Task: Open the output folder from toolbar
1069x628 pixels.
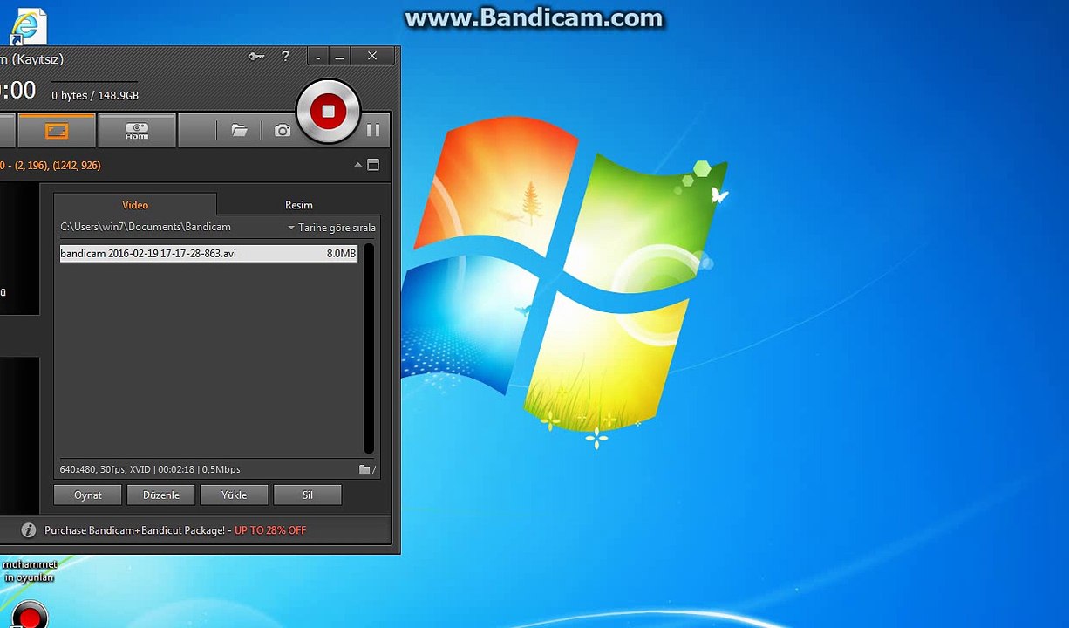Action: coord(239,130)
